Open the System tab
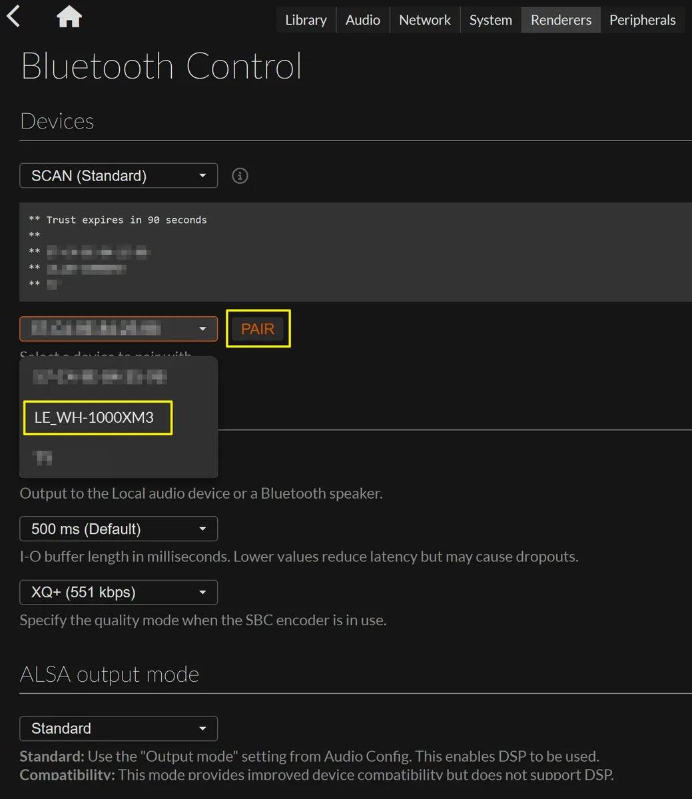 tap(491, 20)
